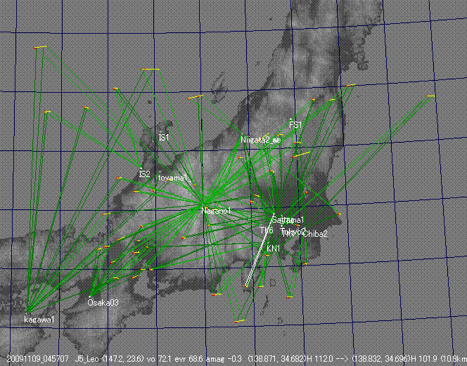The width and height of the screenshot is (467, 366).
Task: Click the vo 72.1 velocity value
Action: point(160,359)
